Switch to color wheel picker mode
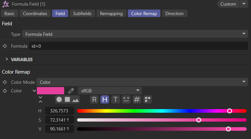Screen dimensions: 251x139 pyautogui.click(x=59, y=99)
